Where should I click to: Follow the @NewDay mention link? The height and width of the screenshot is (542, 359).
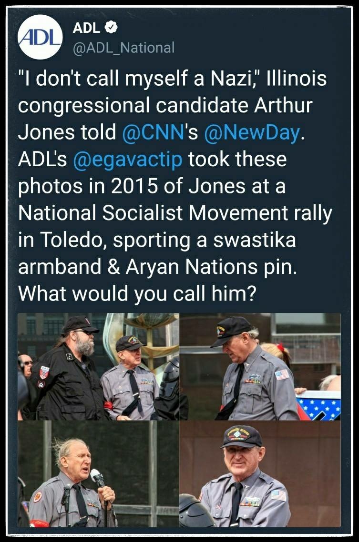[252, 132]
